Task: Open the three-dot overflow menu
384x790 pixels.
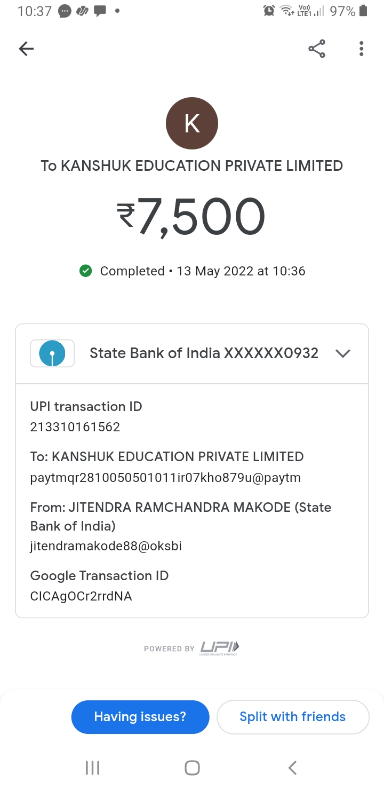Action: [361, 49]
